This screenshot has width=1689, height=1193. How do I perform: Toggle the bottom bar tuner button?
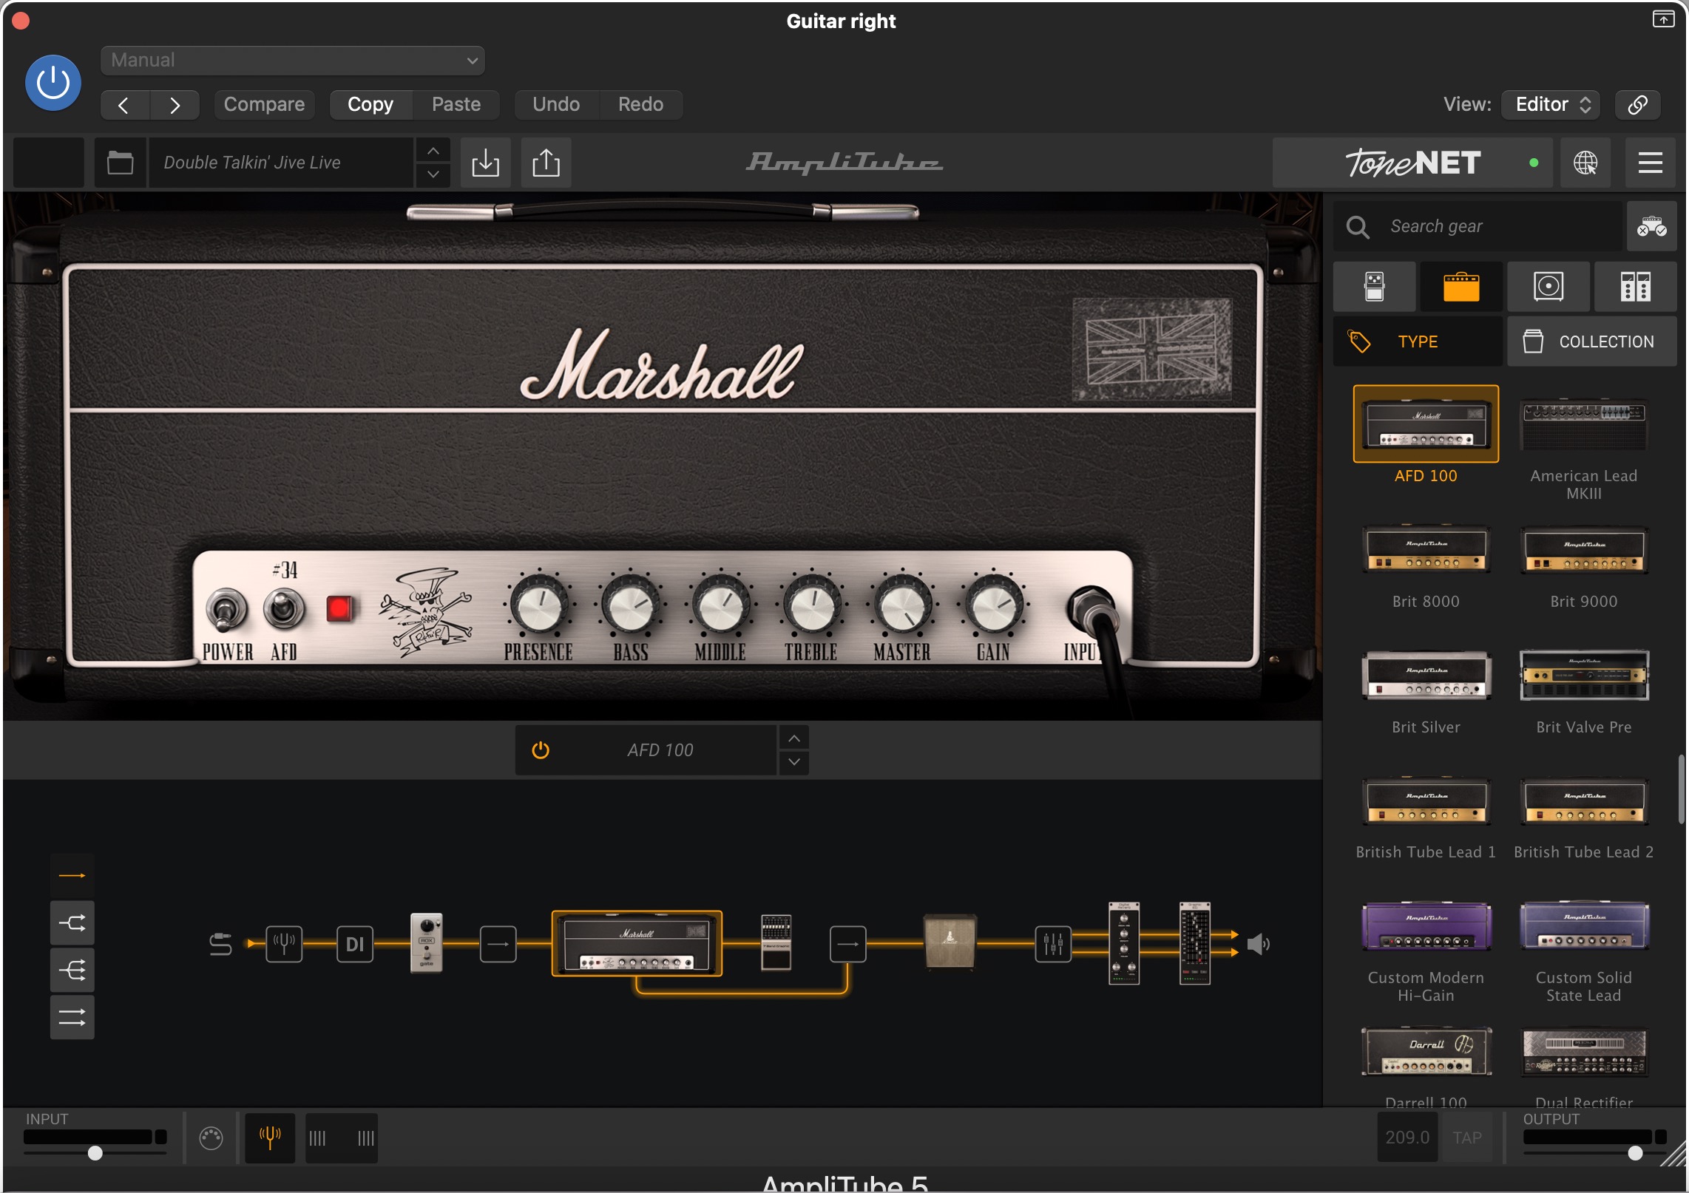point(270,1138)
